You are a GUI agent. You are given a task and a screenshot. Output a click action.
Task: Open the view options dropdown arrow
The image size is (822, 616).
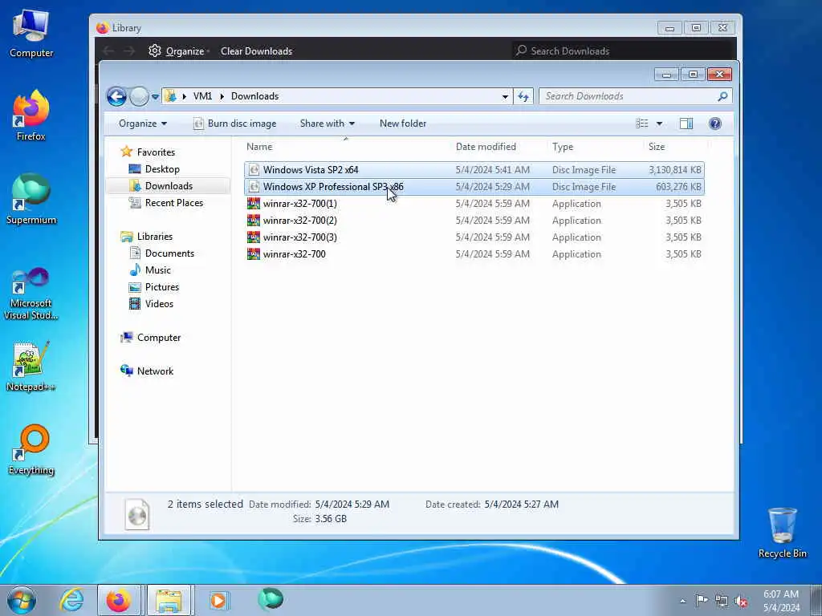tap(659, 124)
